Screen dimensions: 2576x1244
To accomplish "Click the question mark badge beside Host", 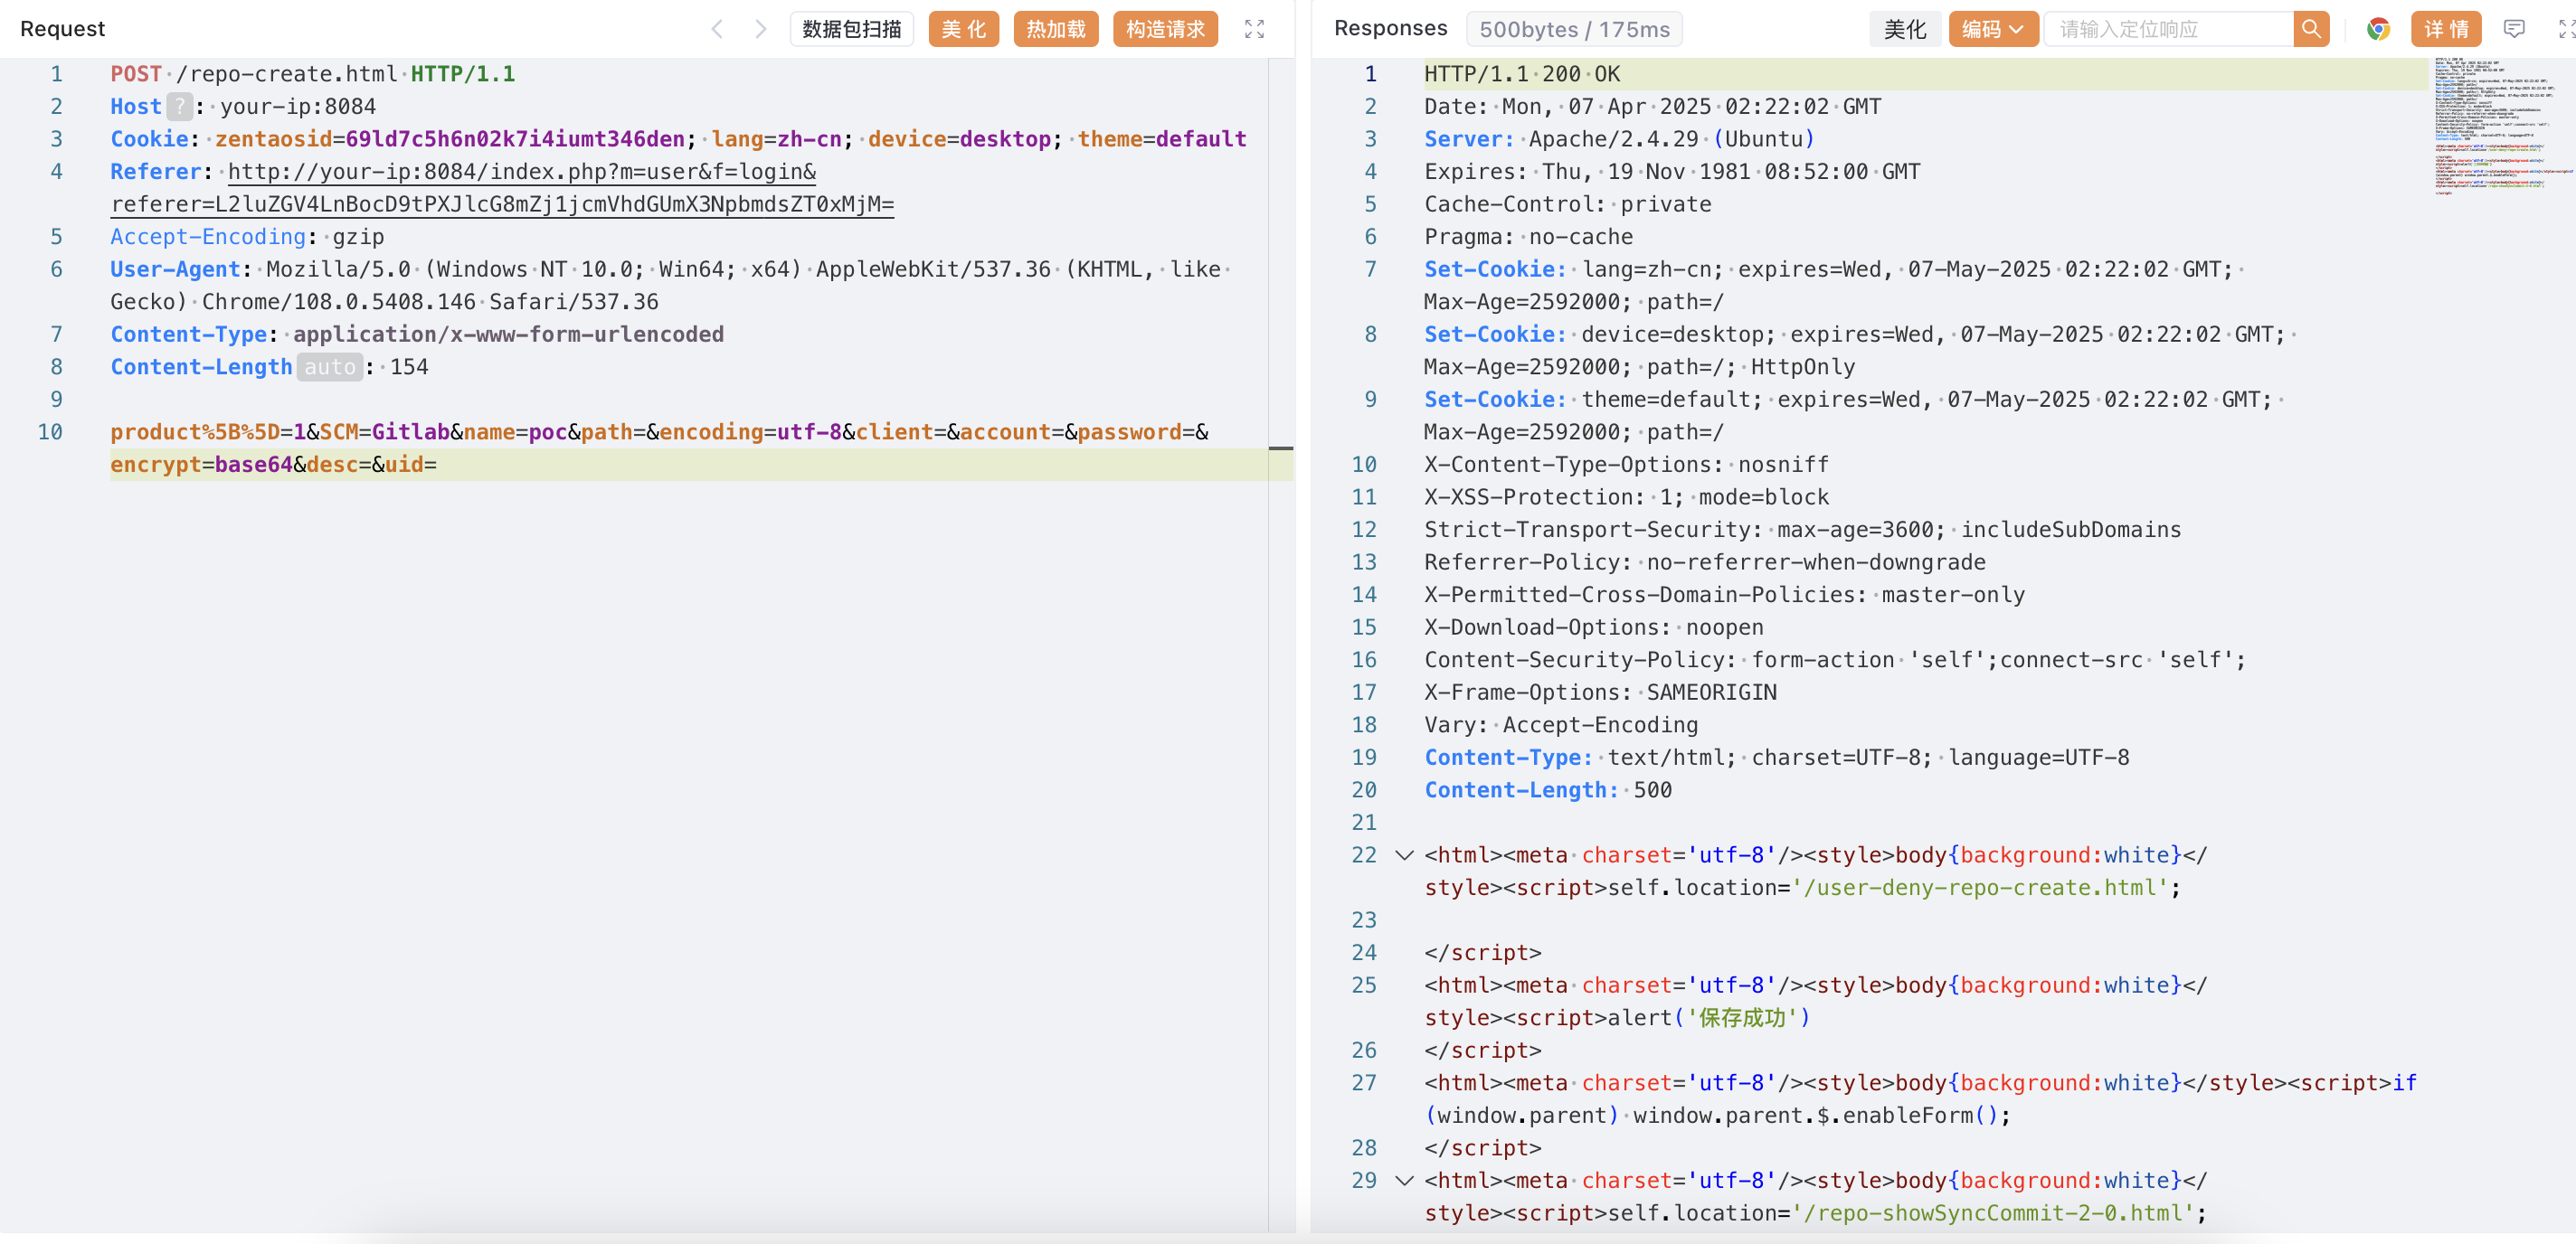I will (x=178, y=106).
